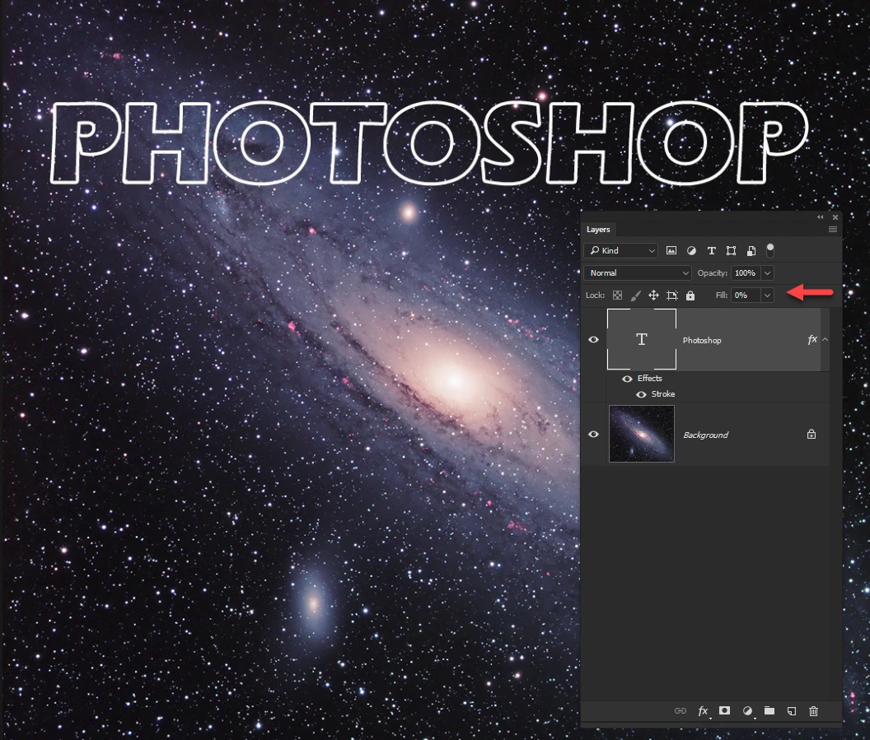Screen dimensions: 870x740
Task: Lock position move icon
Action: click(653, 296)
